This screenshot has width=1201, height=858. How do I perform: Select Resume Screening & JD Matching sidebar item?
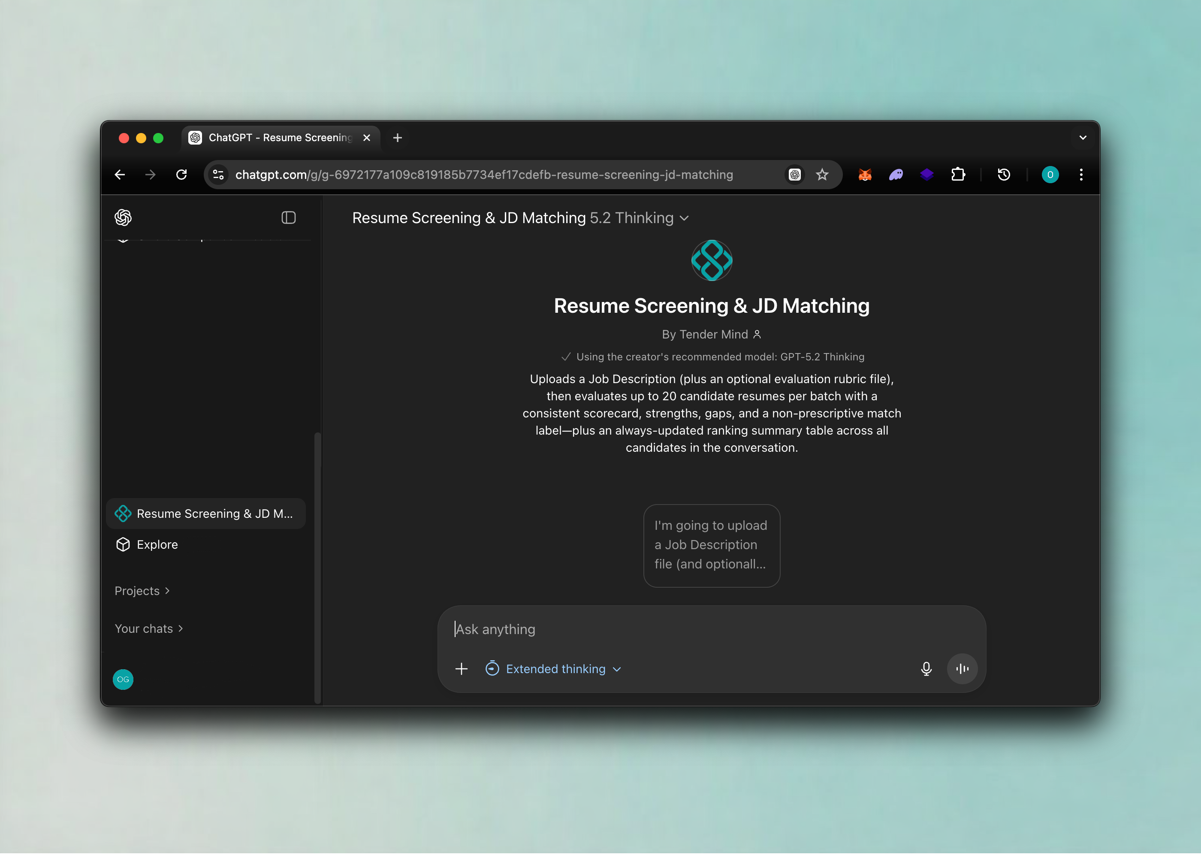tap(206, 514)
